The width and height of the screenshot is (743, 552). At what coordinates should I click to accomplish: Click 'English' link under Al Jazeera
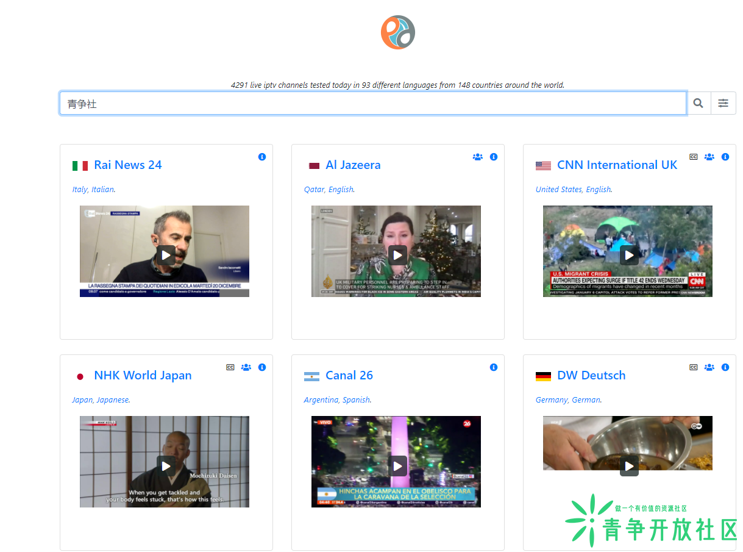pyautogui.click(x=341, y=190)
